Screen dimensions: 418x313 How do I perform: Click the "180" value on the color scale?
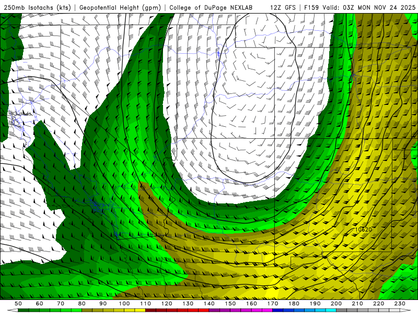coord(294,304)
